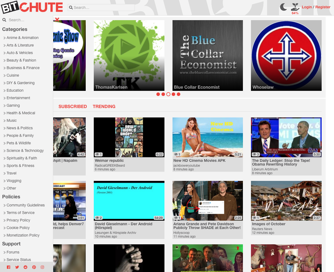Screen dimensions: 334x272
Task: Click the BitChute logo
Action: click(x=32, y=7)
